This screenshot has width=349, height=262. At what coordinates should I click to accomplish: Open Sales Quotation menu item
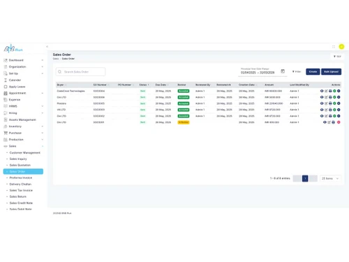pos(20,165)
